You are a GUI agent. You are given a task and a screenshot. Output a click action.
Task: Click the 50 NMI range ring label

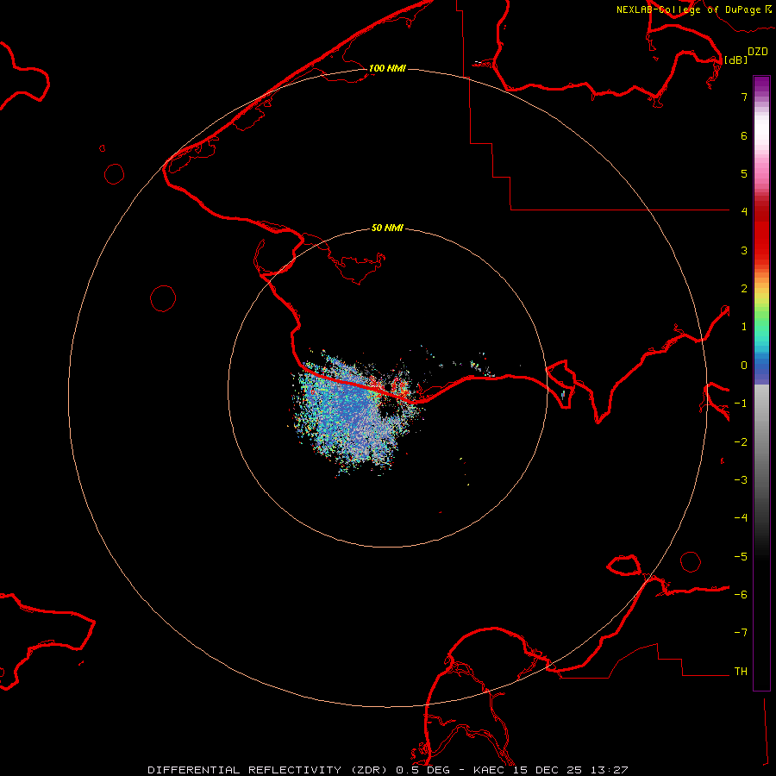[387, 228]
